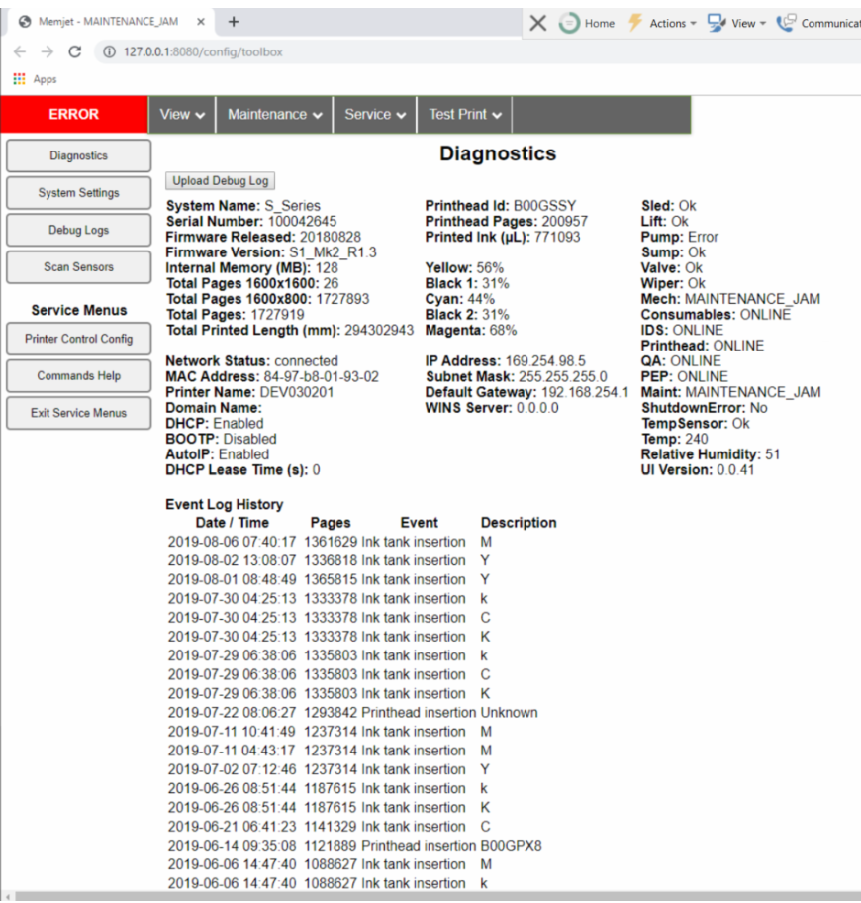Click the Event Log History heading
The height and width of the screenshot is (903, 861).
225,505
